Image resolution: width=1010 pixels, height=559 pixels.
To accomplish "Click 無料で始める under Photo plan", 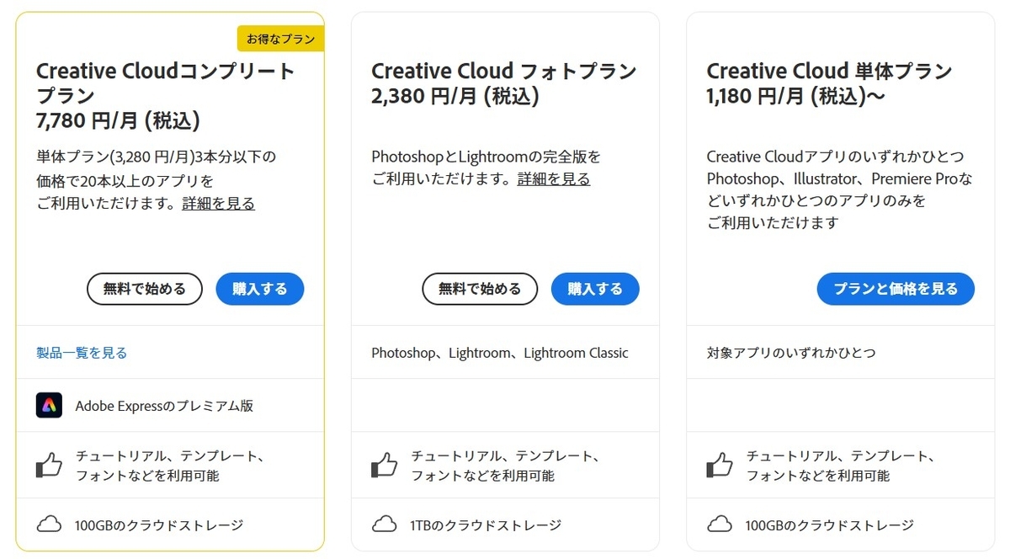I will pos(480,289).
